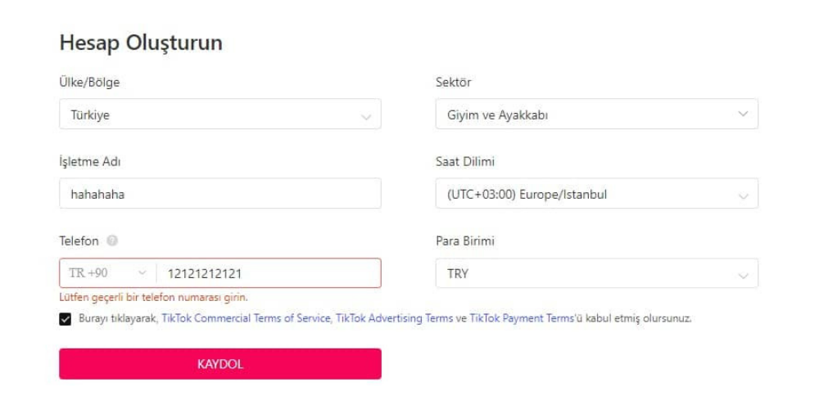819x409 pixels.
Task: Expand the Giyim ve Ayakkabı sector dropdown
Action: pos(596,115)
